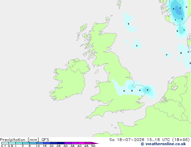The image size is (191, 147).
Task: Click the purple arrow at the legend's end
Action: [x=95, y=143]
